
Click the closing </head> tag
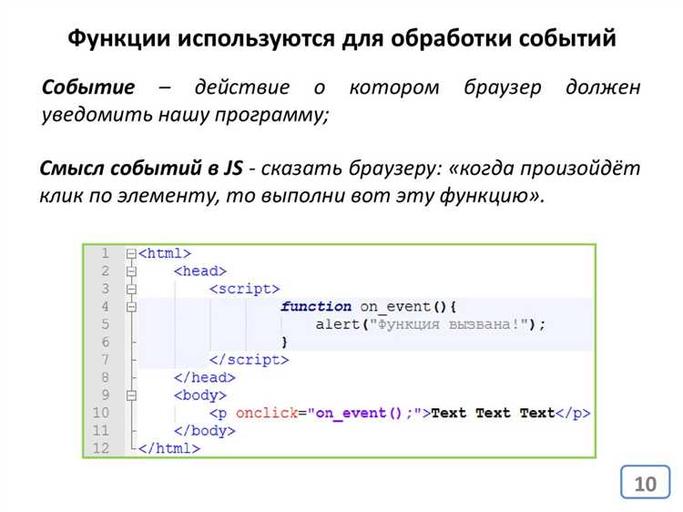(x=205, y=378)
